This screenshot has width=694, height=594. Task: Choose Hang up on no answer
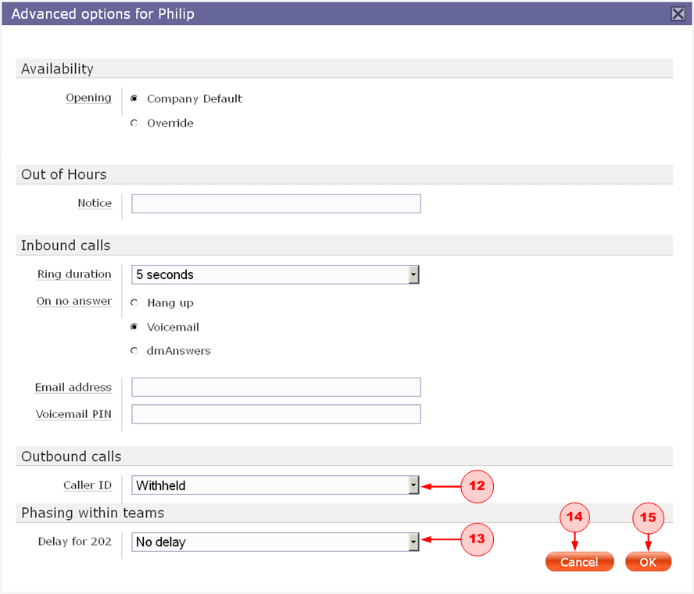point(134,302)
